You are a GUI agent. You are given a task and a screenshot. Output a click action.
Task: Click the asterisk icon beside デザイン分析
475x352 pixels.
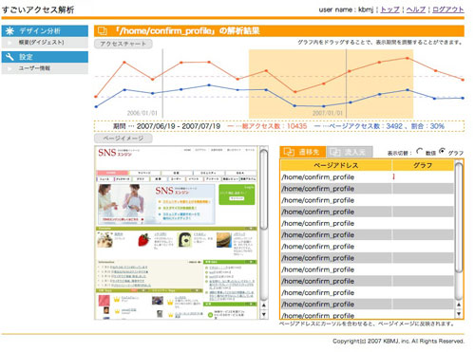tap(9, 31)
